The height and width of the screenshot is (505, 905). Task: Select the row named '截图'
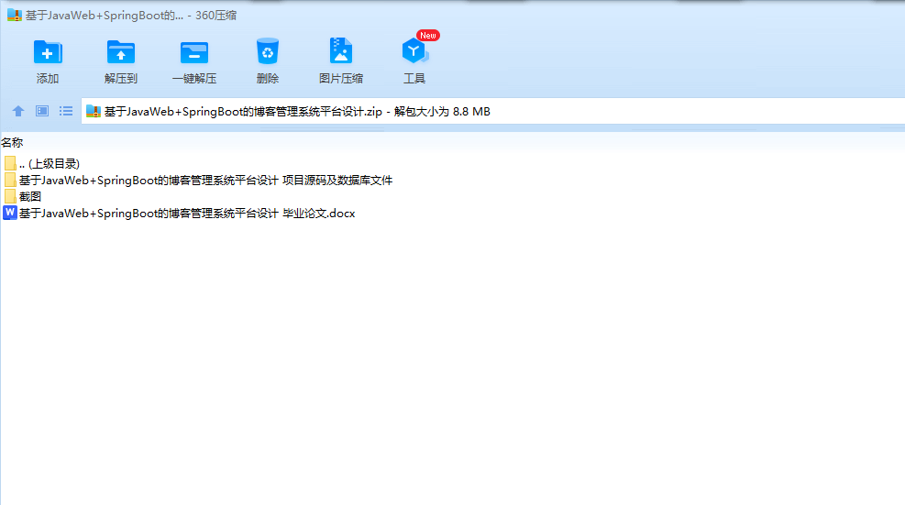coord(23,196)
